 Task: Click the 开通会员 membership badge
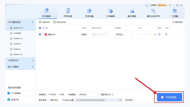(162, 5)
